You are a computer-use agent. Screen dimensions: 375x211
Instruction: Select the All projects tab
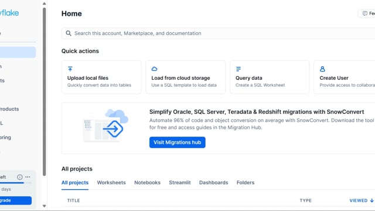click(75, 182)
